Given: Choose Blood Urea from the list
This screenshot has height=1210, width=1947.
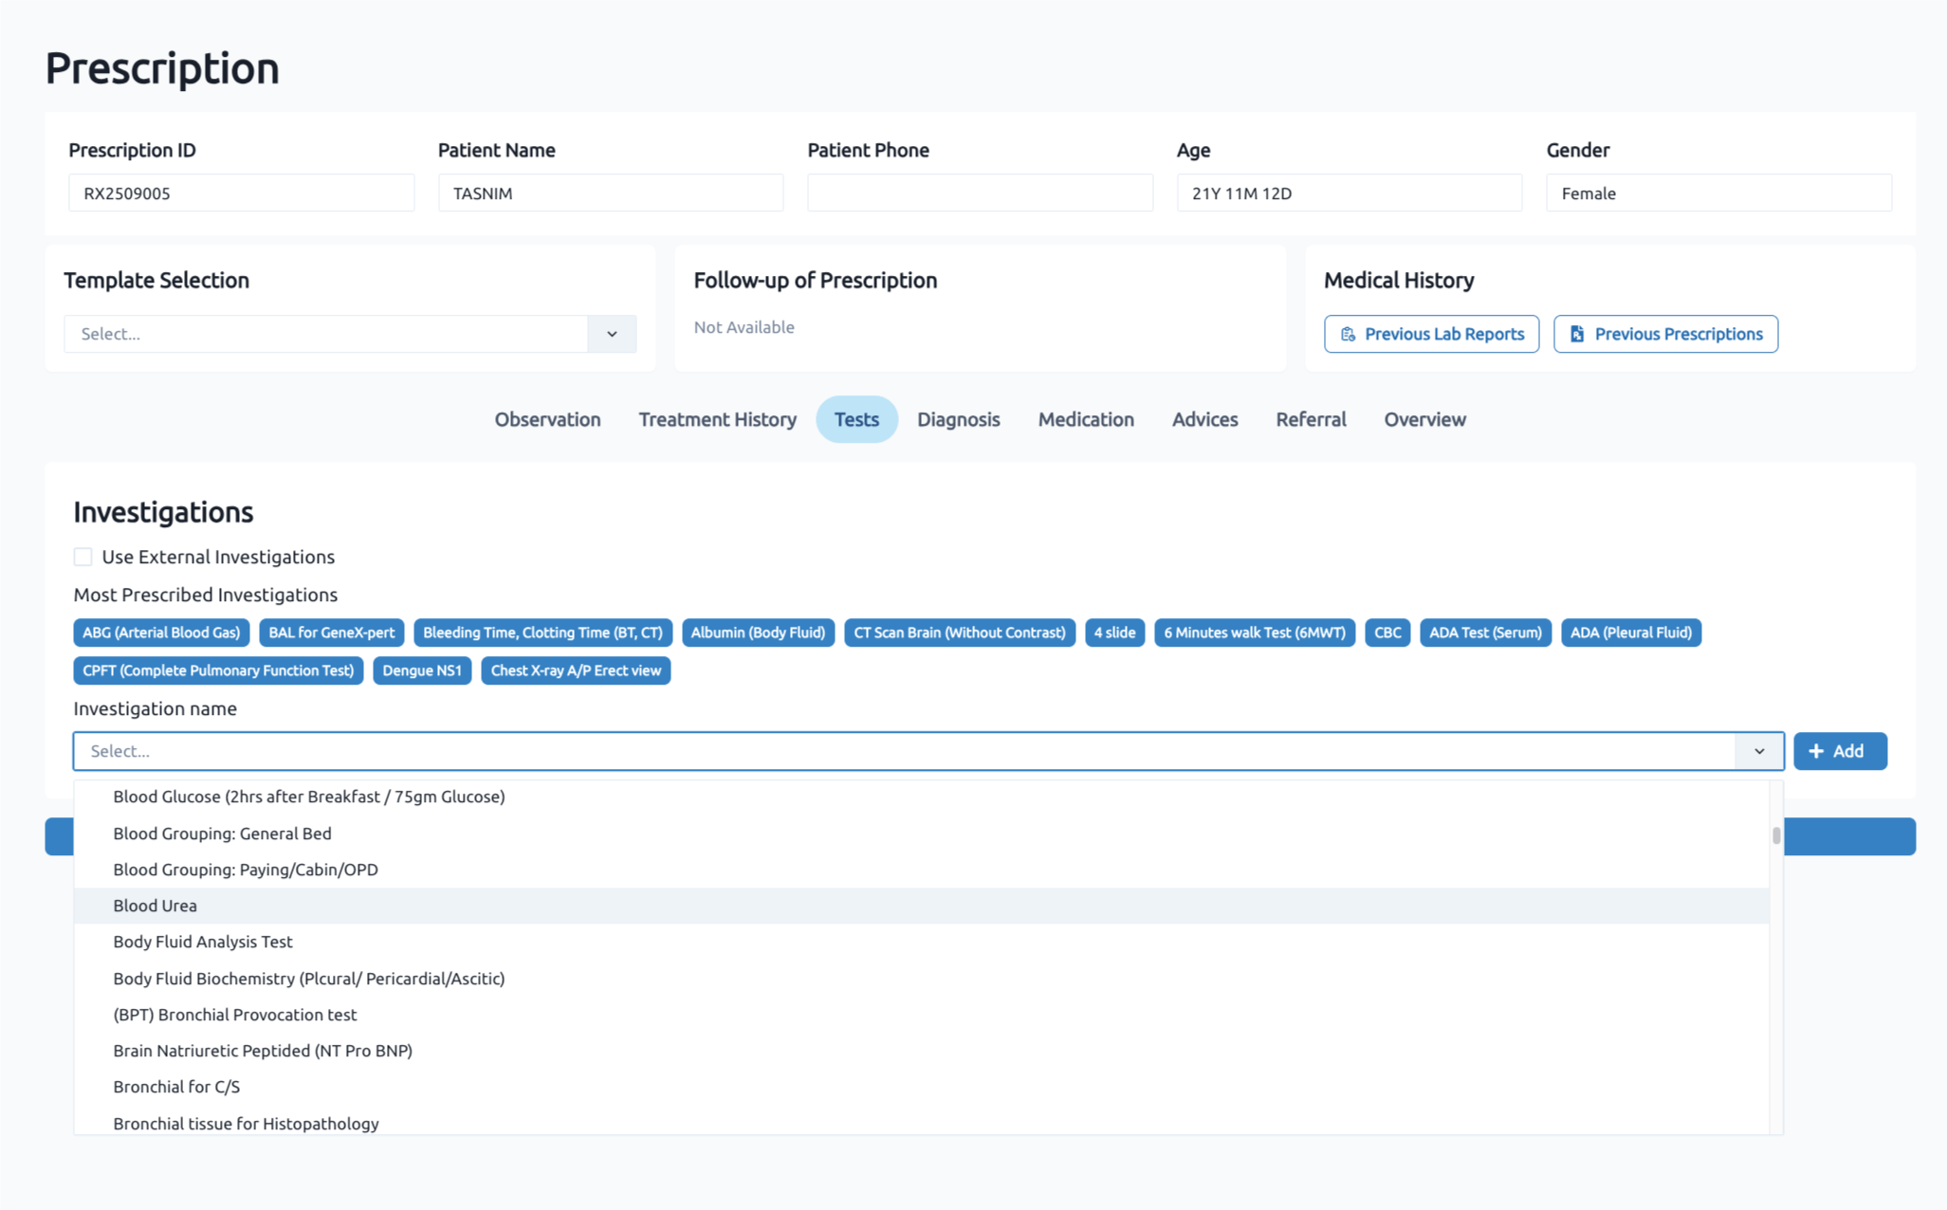Looking at the screenshot, I should tap(156, 906).
